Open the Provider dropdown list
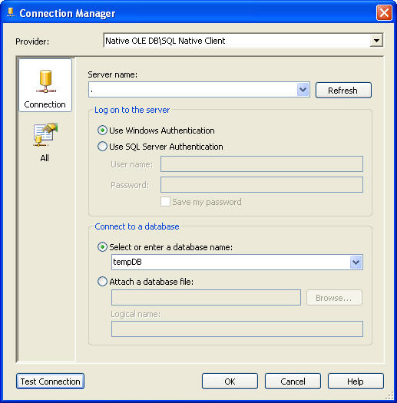397x403 pixels. click(x=376, y=41)
